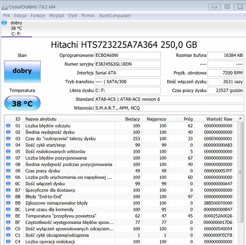
Task: Click the CrystalDiskInfo app icon in title bar
Action: tap(4, 7)
